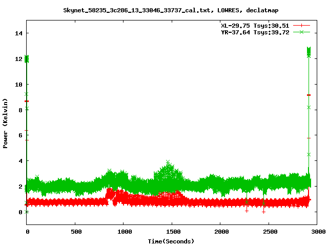Image resolution: width=328 pixels, height=246 pixels.
Task: Click the y-axis tick label 6
Action: point(20,135)
